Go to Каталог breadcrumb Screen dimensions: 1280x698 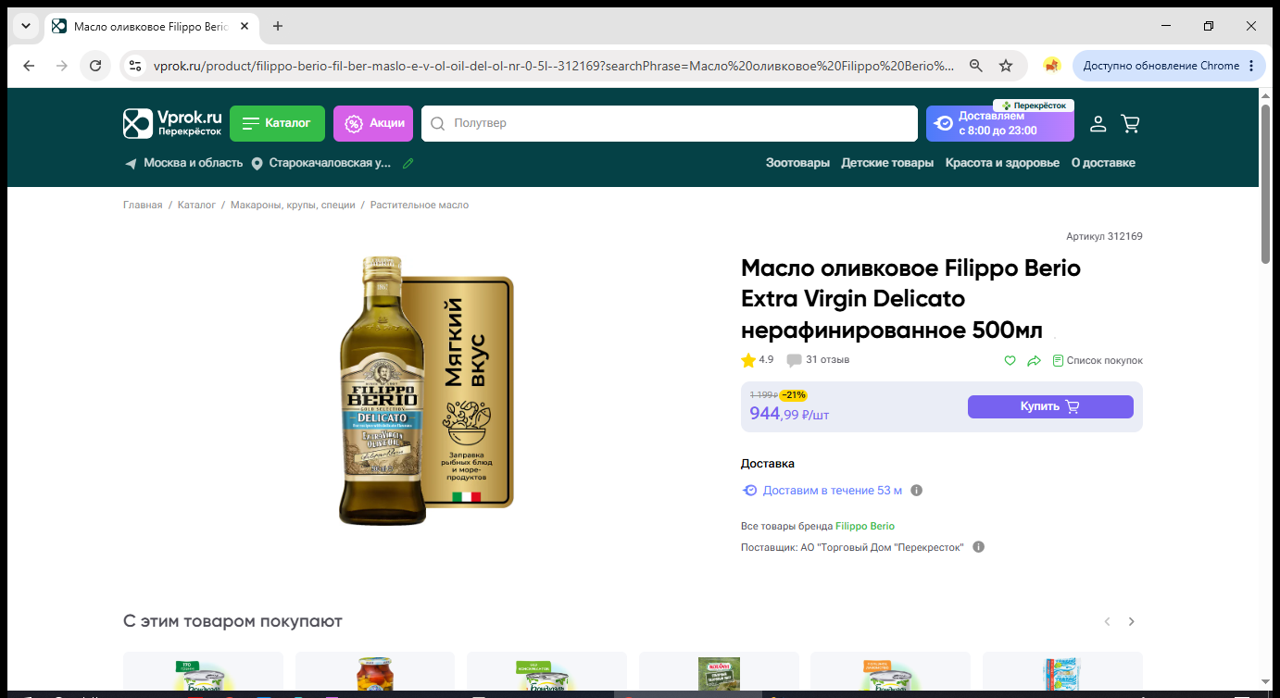click(196, 205)
